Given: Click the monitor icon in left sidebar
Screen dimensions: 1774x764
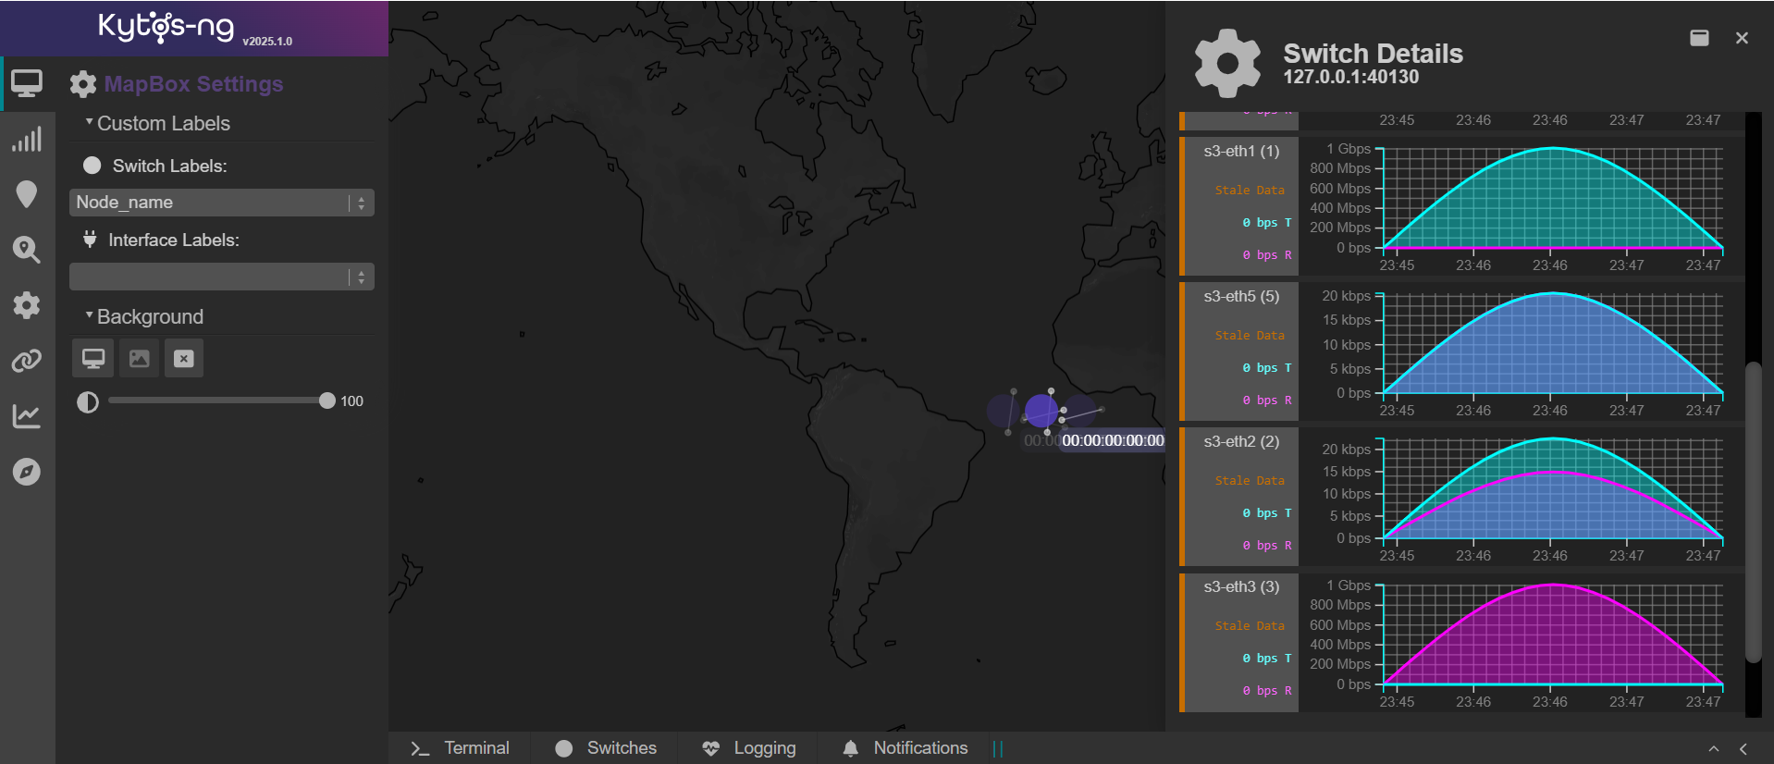Looking at the screenshot, I should pyautogui.click(x=27, y=84).
